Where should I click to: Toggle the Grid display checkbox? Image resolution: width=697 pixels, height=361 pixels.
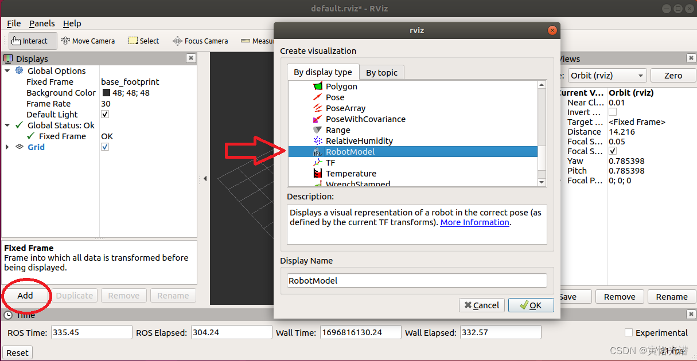click(x=105, y=147)
